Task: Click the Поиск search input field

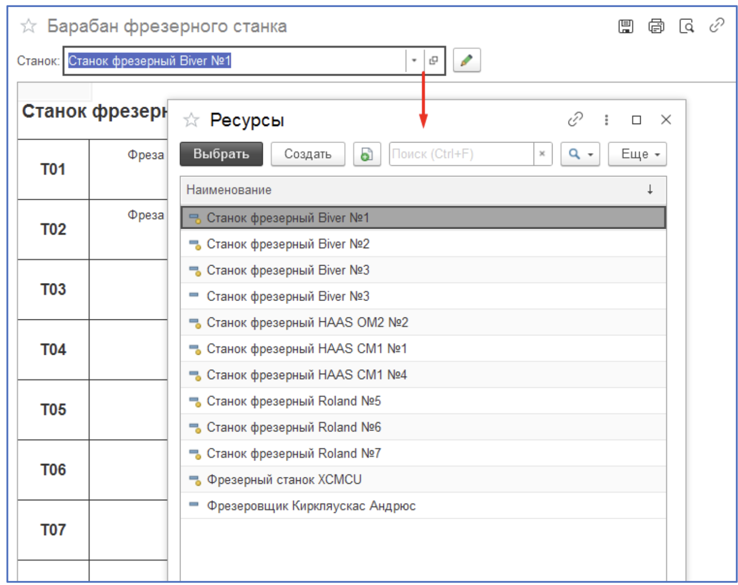Action: pos(461,154)
